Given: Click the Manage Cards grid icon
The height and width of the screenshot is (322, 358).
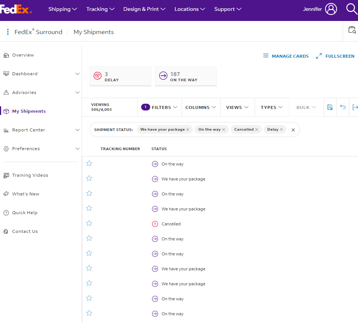Looking at the screenshot, I should tap(266, 55).
